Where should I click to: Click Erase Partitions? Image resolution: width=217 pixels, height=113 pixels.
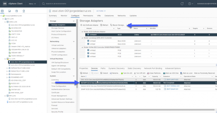point(154,73)
